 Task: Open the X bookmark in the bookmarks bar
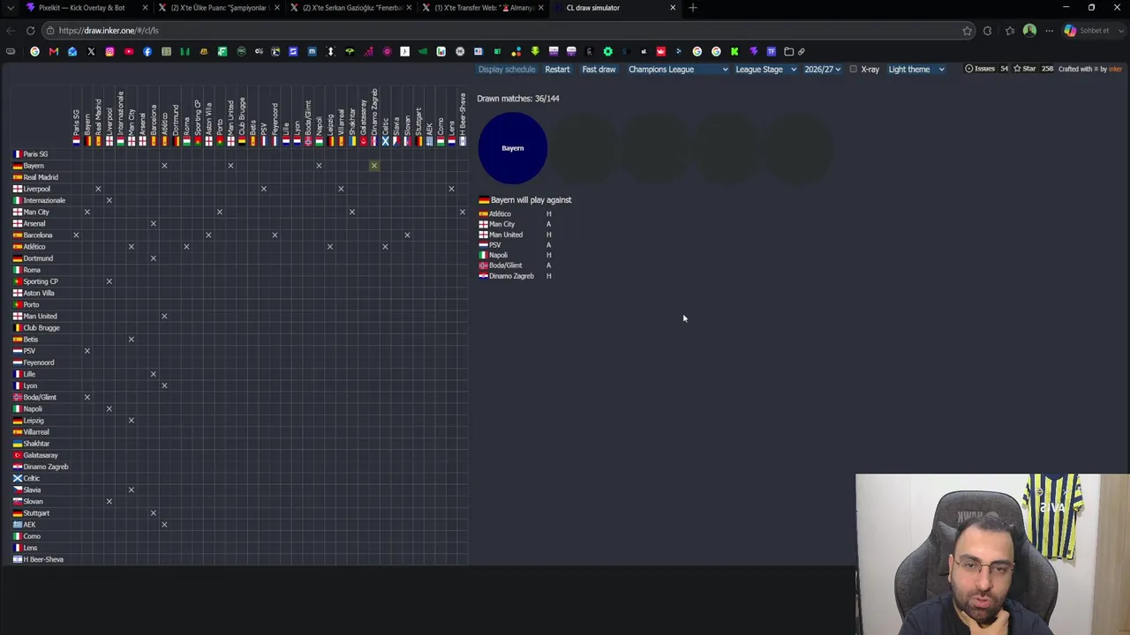coord(91,51)
